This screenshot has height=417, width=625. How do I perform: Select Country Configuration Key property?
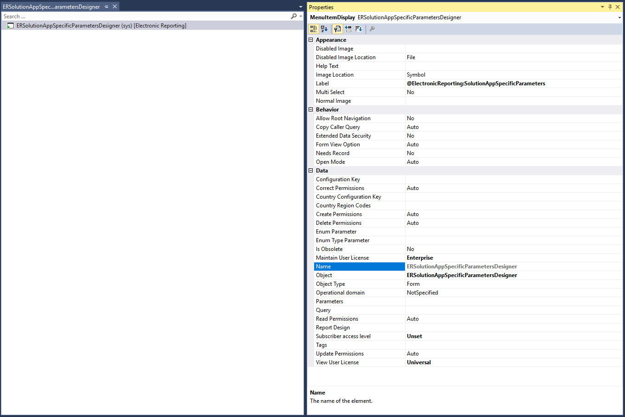point(360,197)
